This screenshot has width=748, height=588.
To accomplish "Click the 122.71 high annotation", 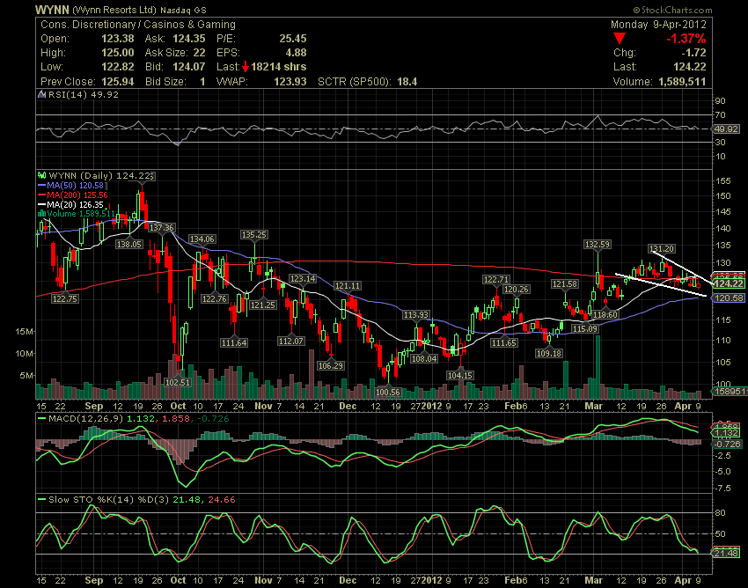I will [x=496, y=279].
